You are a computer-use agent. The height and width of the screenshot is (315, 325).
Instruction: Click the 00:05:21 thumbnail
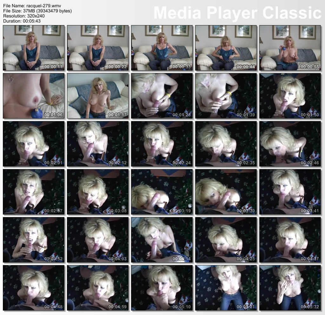pyautogui.click(x=226, y=288)
